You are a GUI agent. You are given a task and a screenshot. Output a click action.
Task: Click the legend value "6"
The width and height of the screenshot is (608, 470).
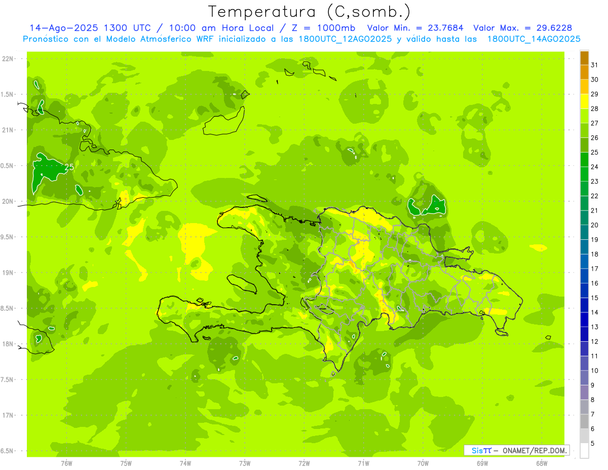593,429
